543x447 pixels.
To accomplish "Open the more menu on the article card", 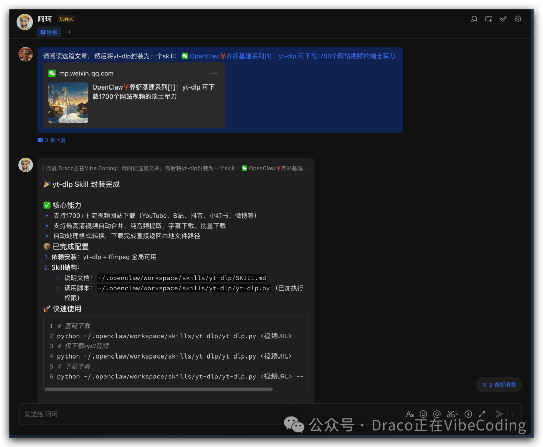I will pyautogui.click(x=214, y=73).
